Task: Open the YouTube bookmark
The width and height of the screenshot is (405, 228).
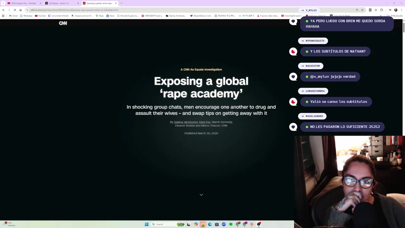Action: [40, 16]
